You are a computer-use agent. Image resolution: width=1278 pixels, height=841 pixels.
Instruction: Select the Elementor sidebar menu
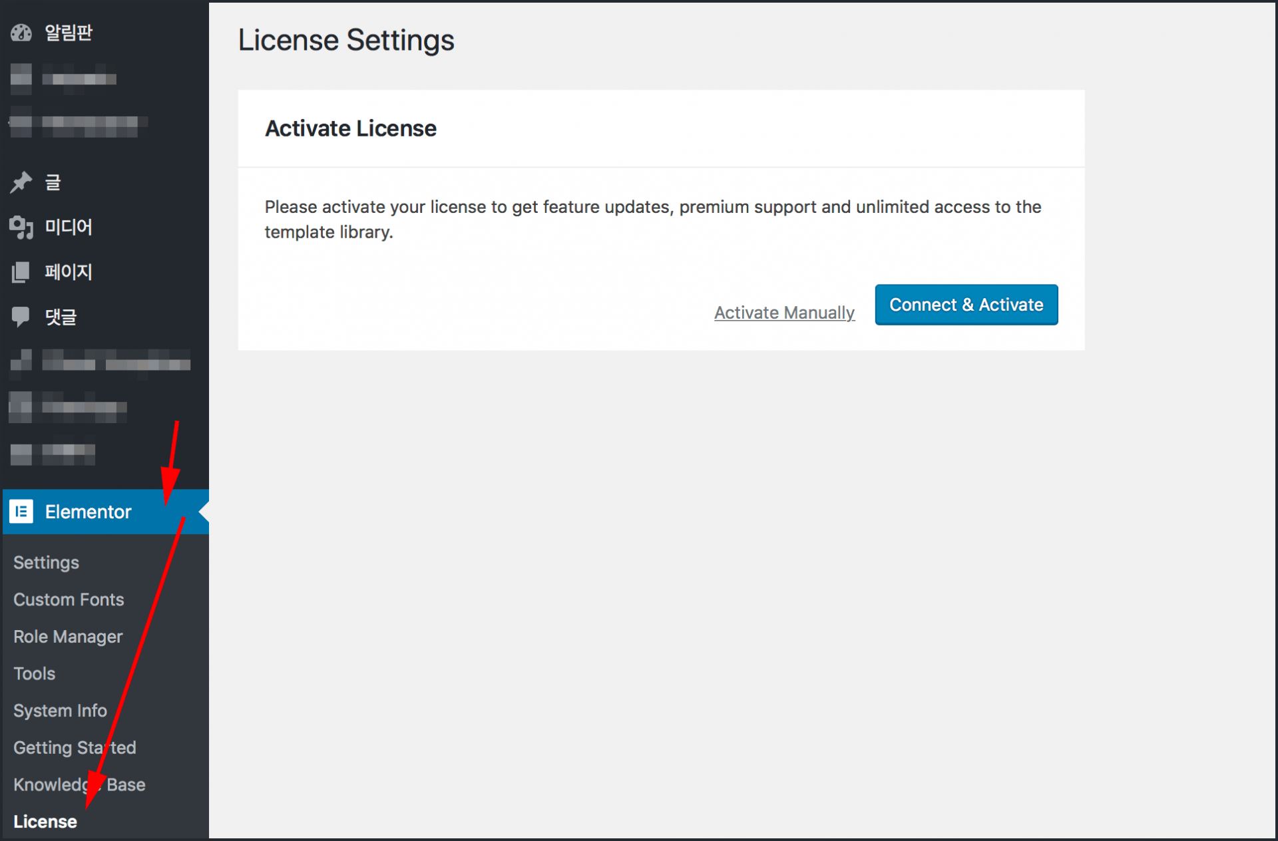coord(89,512)
